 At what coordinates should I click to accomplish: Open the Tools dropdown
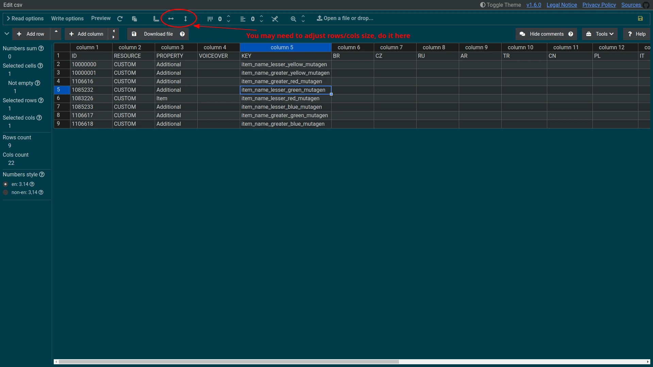click(600, 34)
